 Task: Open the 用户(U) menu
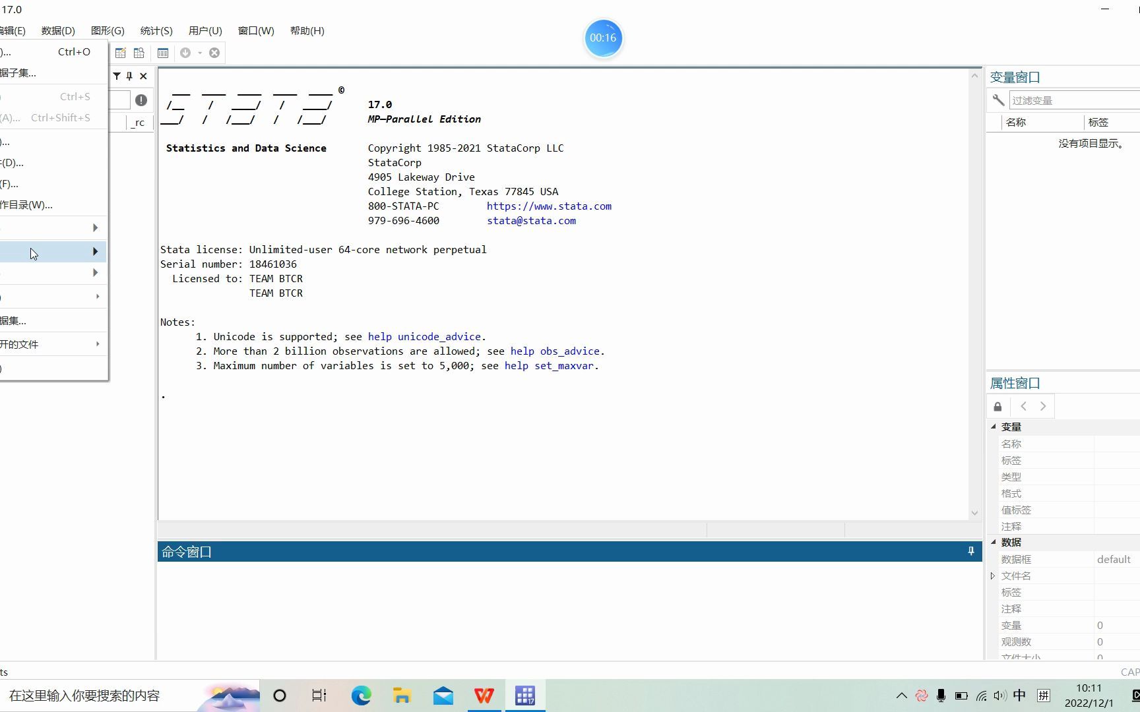[x=205, y=31]
